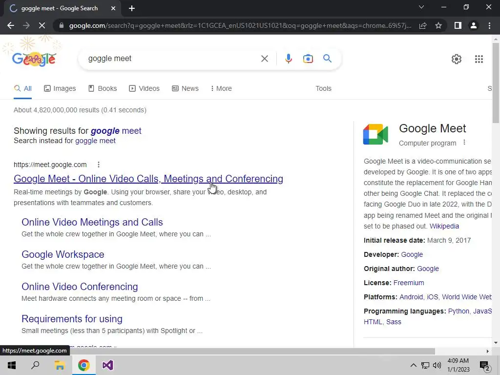The height and width of the screenshot is (375, 500).
Task: Open the tab search chevron in title bar
Action: point(421,7)
